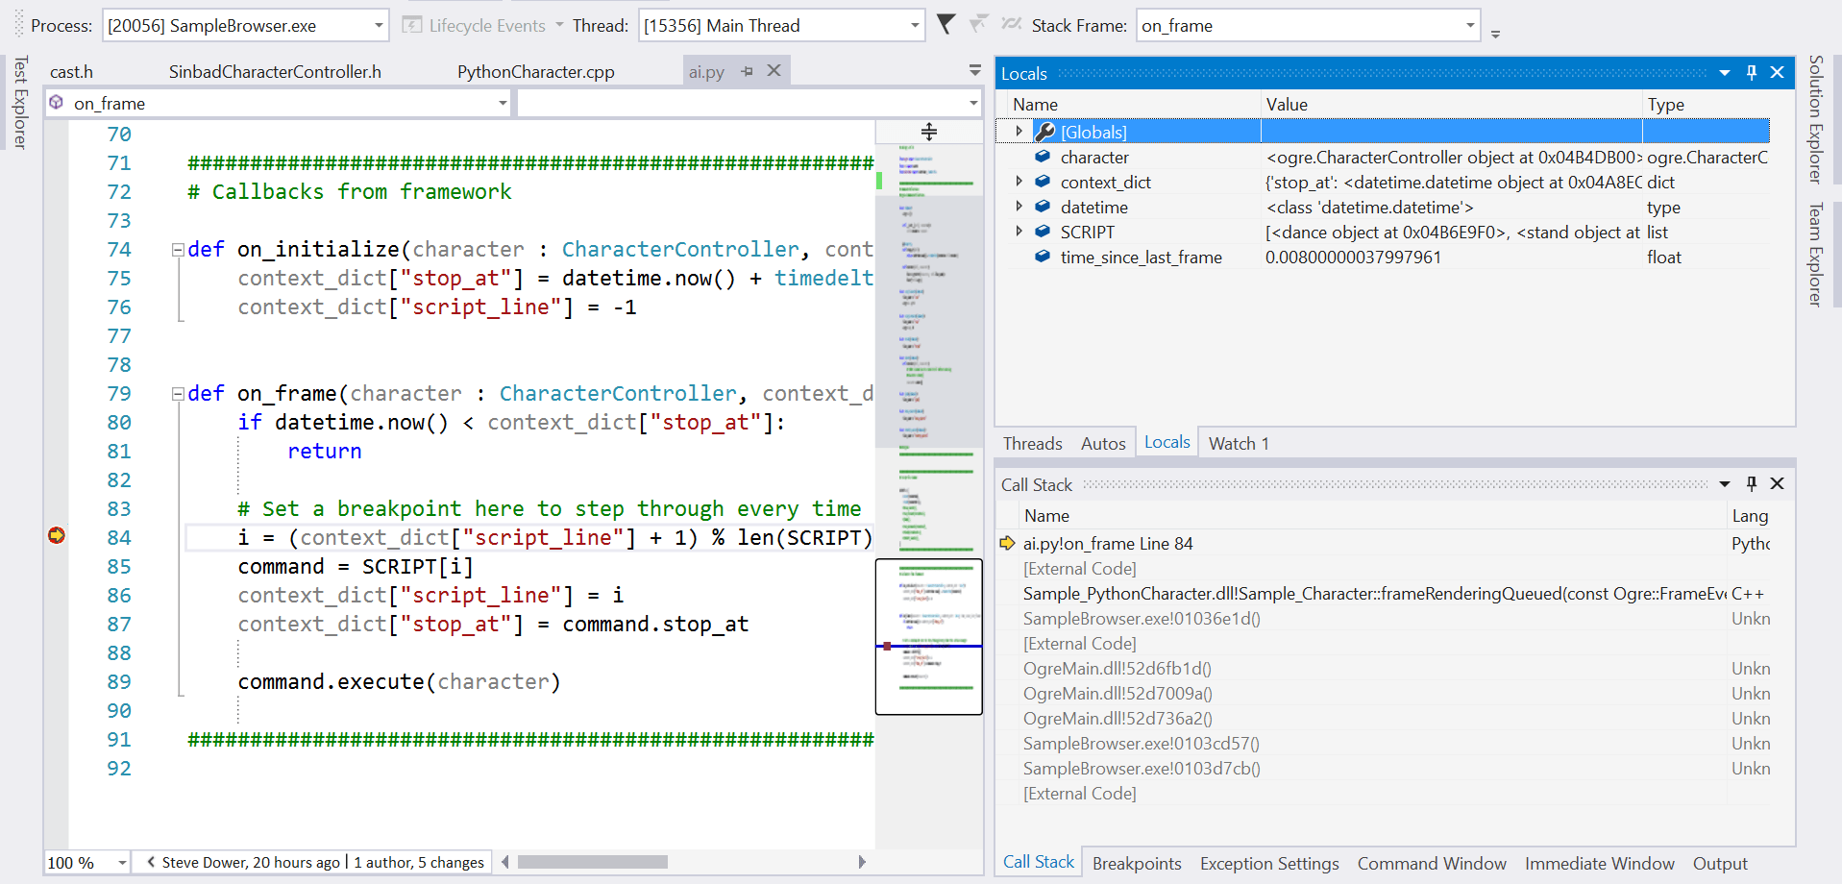Switch to the Watch 1 tab

click(1238, 442)
